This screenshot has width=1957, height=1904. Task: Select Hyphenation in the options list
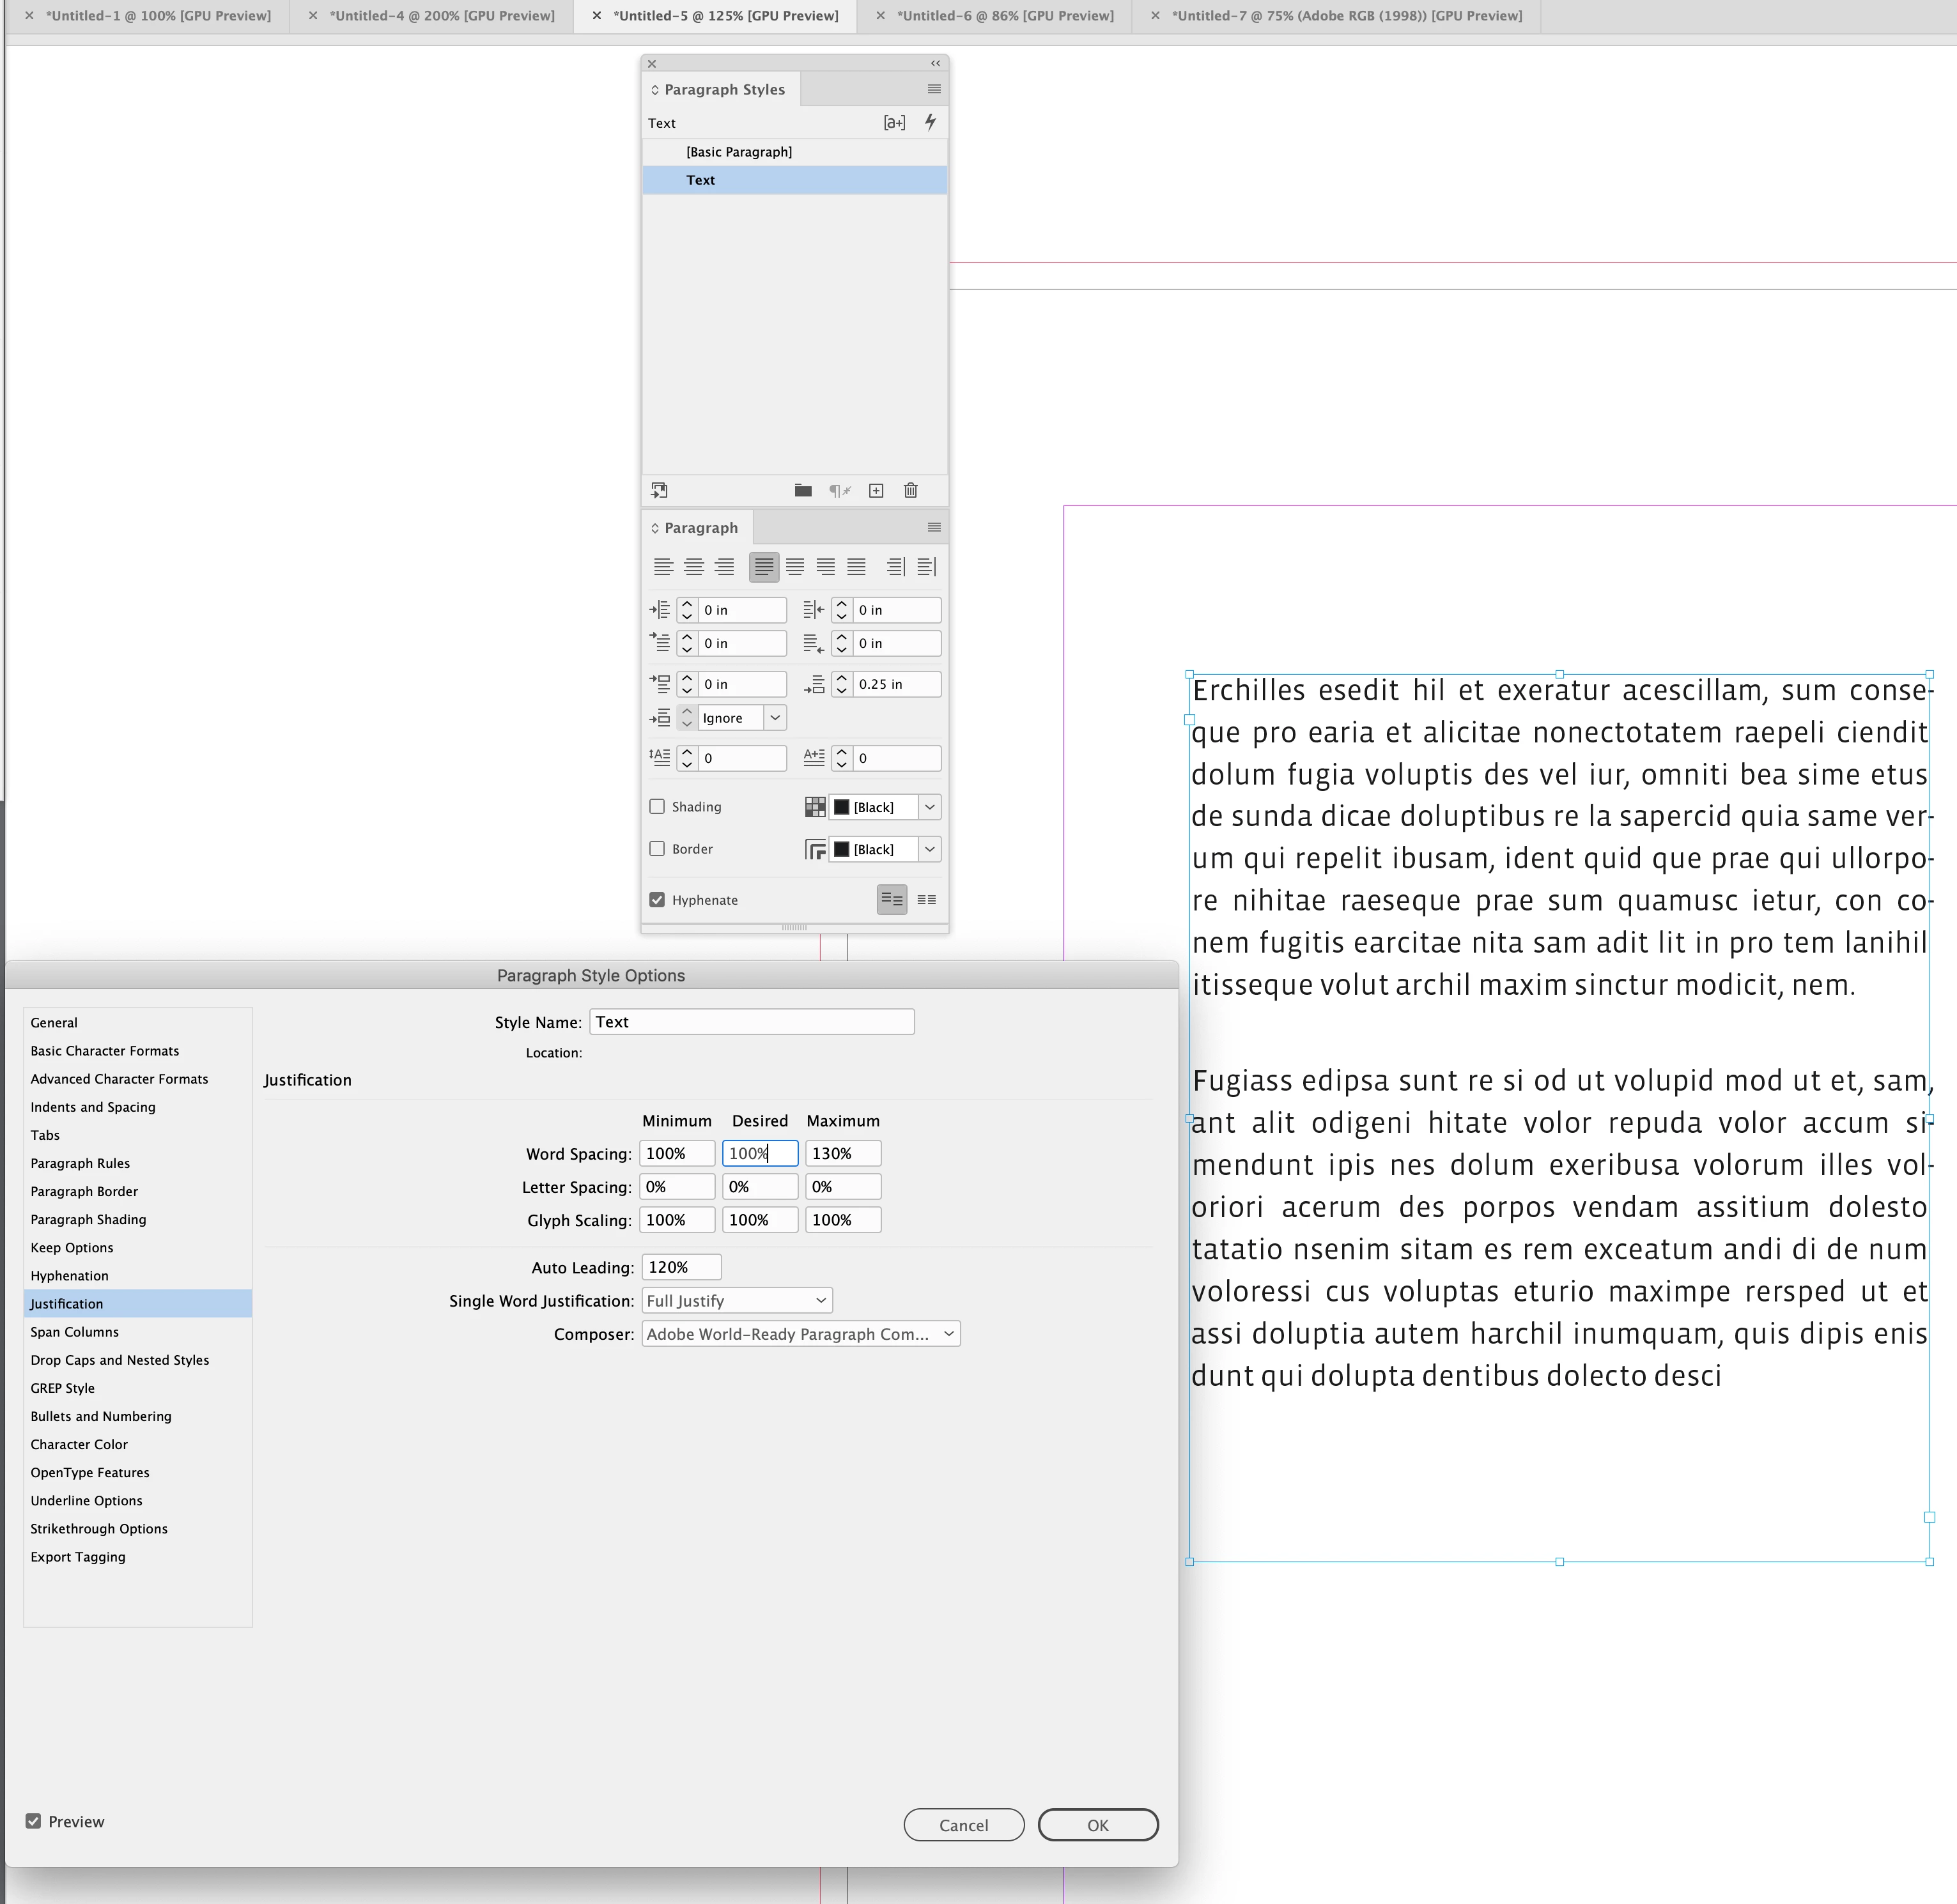[x=69, y=1275]
